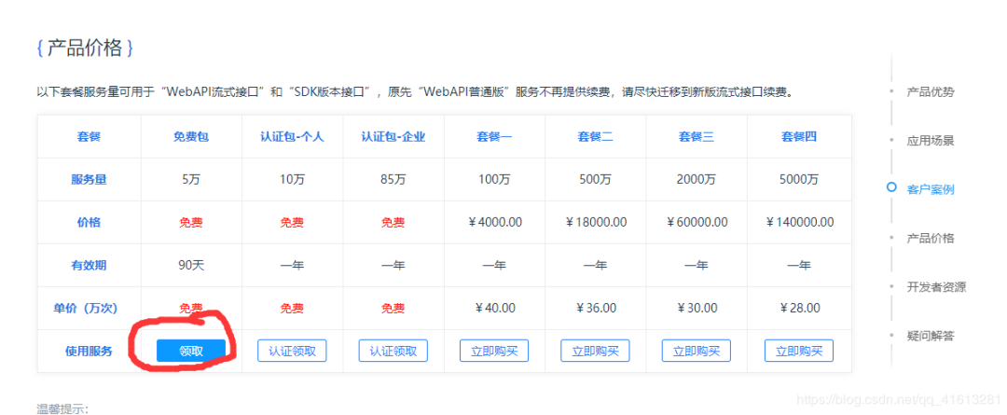
Task: Click the blue 领取 button for the free package
Action: coord(191,351)
